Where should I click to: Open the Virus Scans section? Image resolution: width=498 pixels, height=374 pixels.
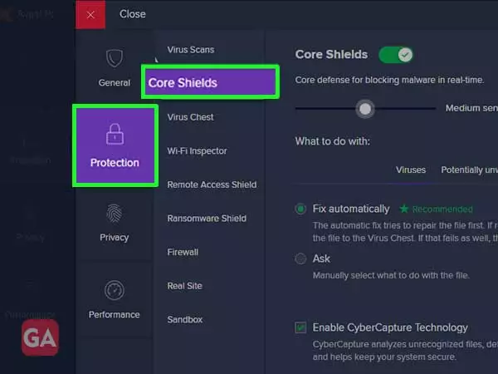pyautogui.click(x=191, y=50)
